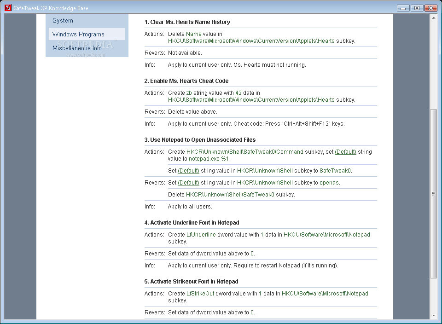The height and width of the screenshot is (324, 442).
Task: Click 'Apply to all users.' info text
Action: 190,207
